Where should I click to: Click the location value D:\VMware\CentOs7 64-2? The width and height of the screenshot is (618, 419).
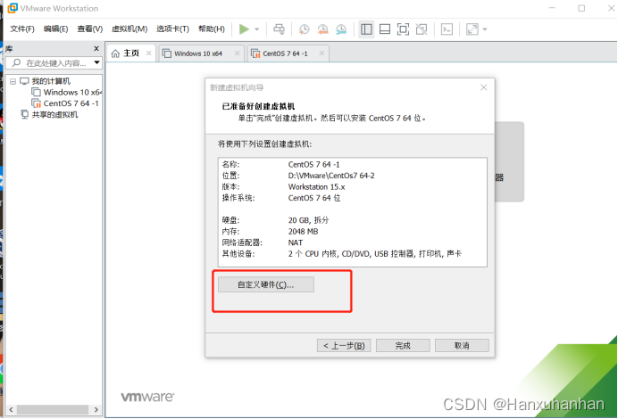click(x=331, y=176)
